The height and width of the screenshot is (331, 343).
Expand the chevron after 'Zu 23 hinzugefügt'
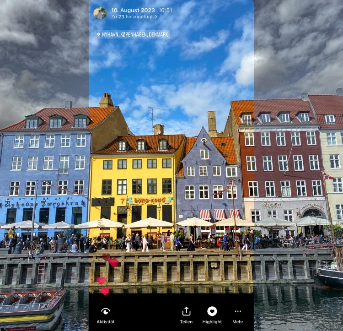pyautogui.click(x=156, y=17)
